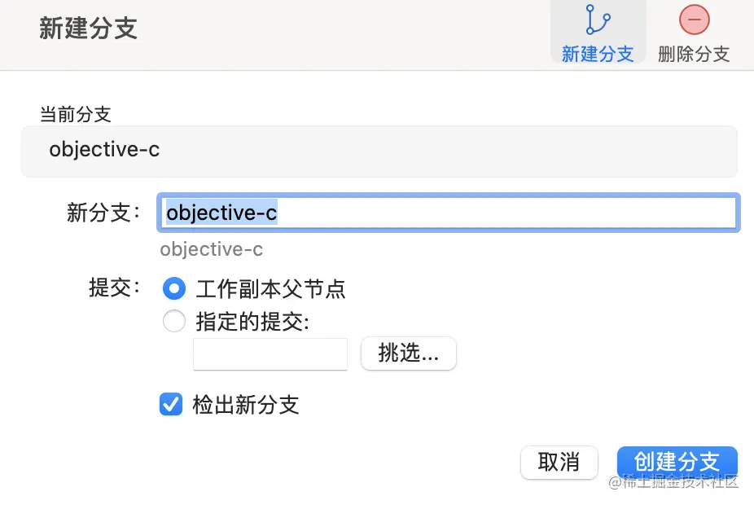Switch to the 新建分支 tab label
Screen dimensions: 754x505
[x=598, y=54]
